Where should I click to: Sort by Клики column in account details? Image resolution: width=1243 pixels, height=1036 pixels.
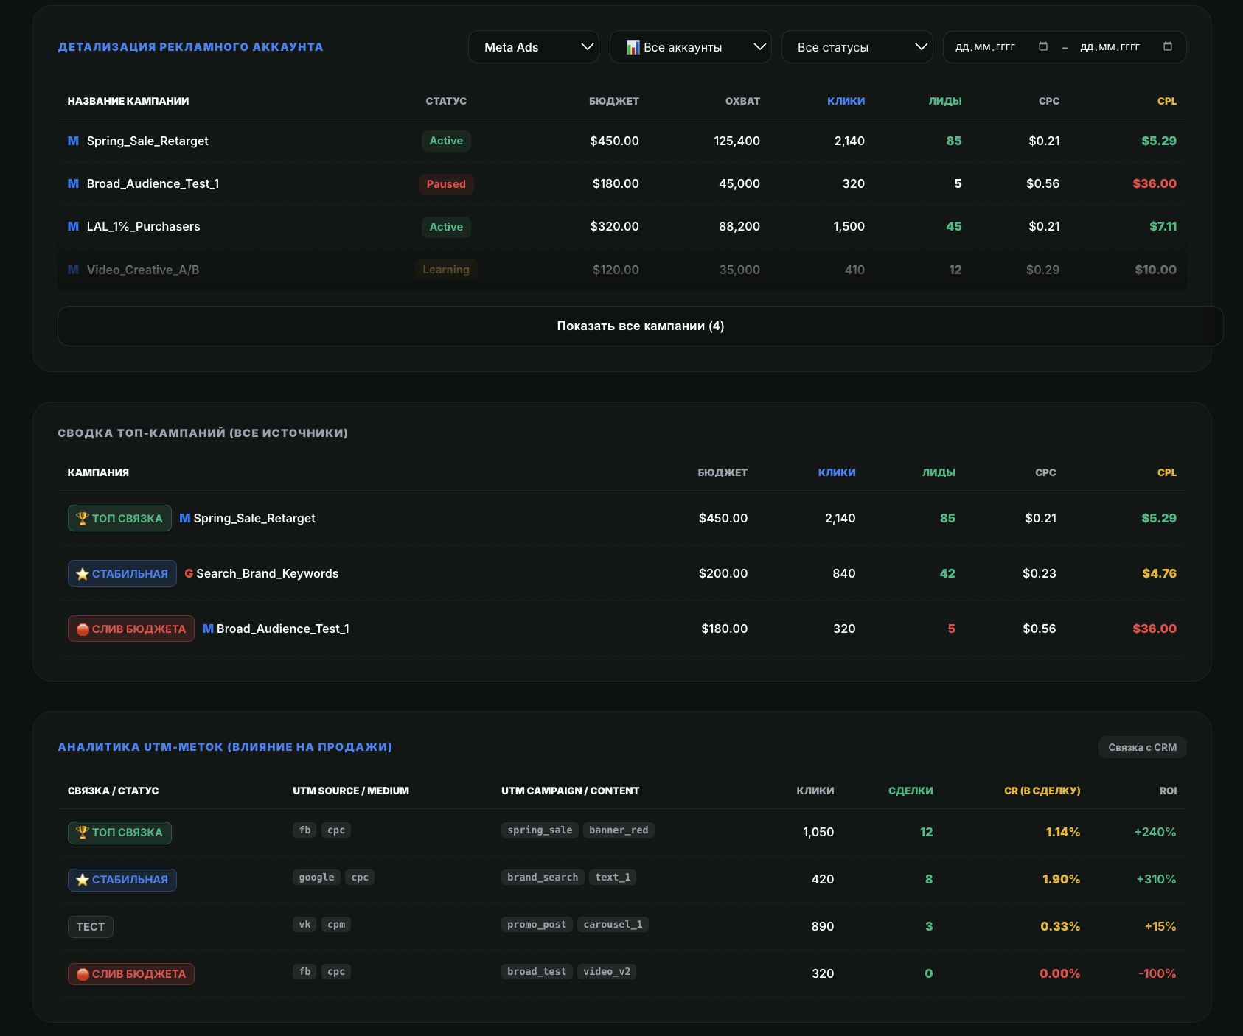pos(846,101)
